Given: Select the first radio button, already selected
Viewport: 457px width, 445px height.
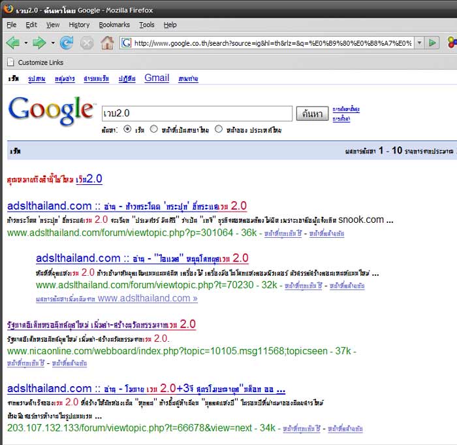Looking at the screenshot, I should pyautogui.click(x=127, y=129).
